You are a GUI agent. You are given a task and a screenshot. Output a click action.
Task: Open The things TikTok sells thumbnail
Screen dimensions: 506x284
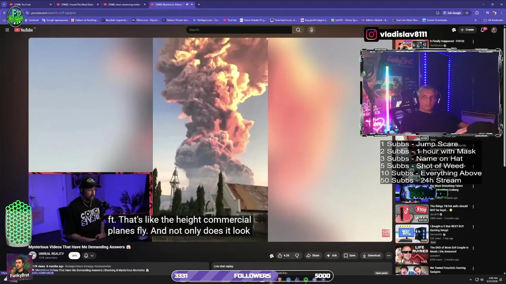(412, 213)
